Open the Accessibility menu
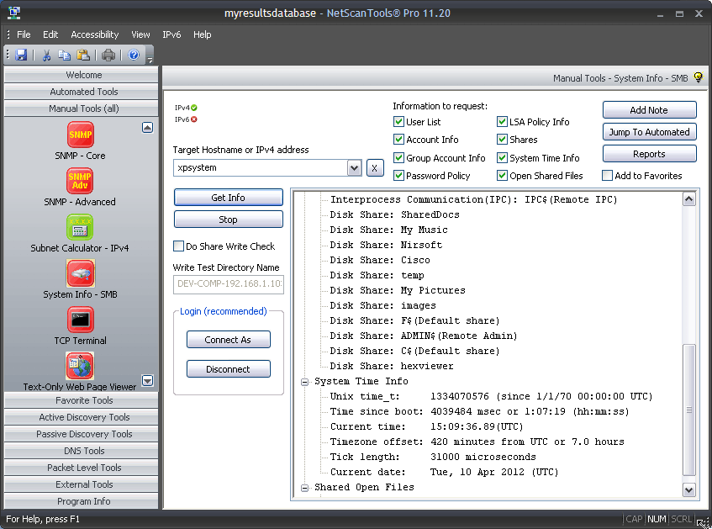 click(94, 34)
